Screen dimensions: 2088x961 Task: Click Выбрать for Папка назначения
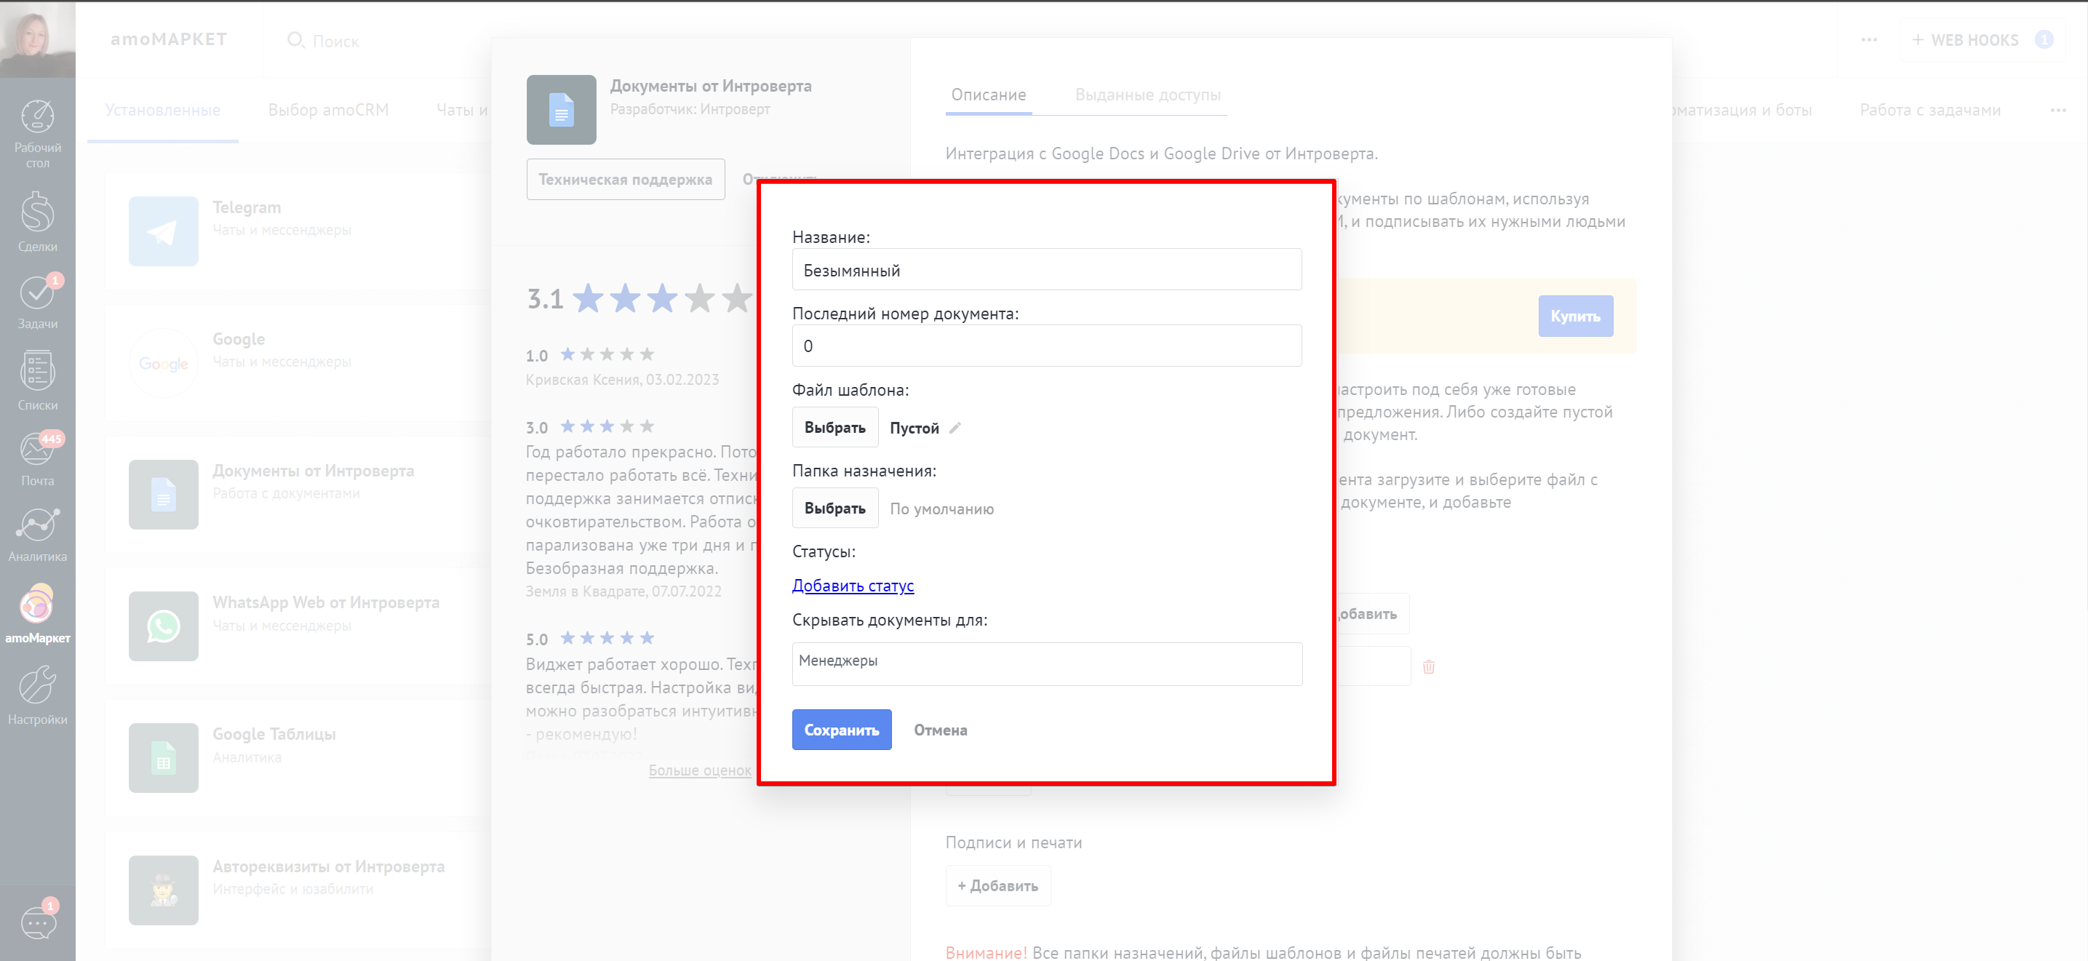pyautogui.click(x=835, y=508)
